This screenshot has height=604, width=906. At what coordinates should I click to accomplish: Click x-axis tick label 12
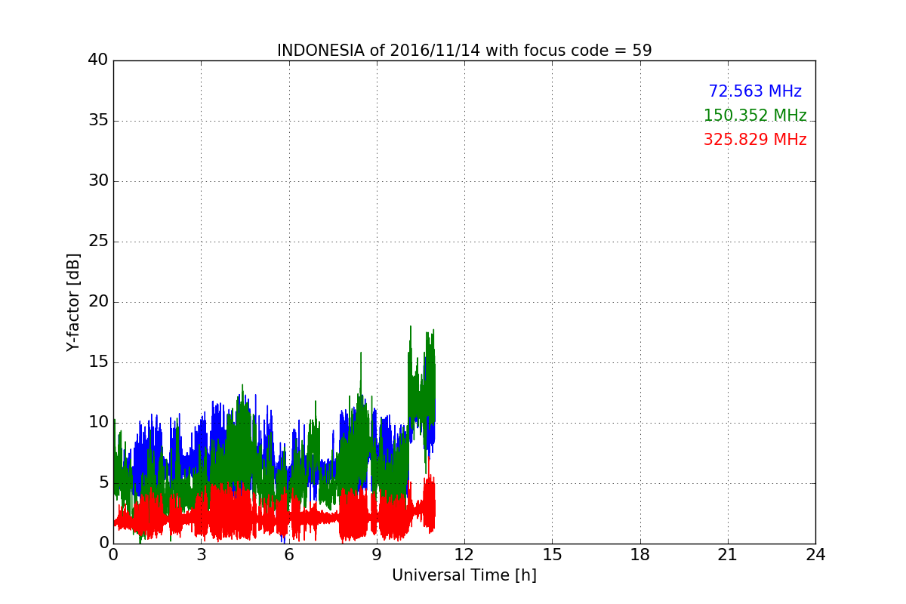click(464, 555)
